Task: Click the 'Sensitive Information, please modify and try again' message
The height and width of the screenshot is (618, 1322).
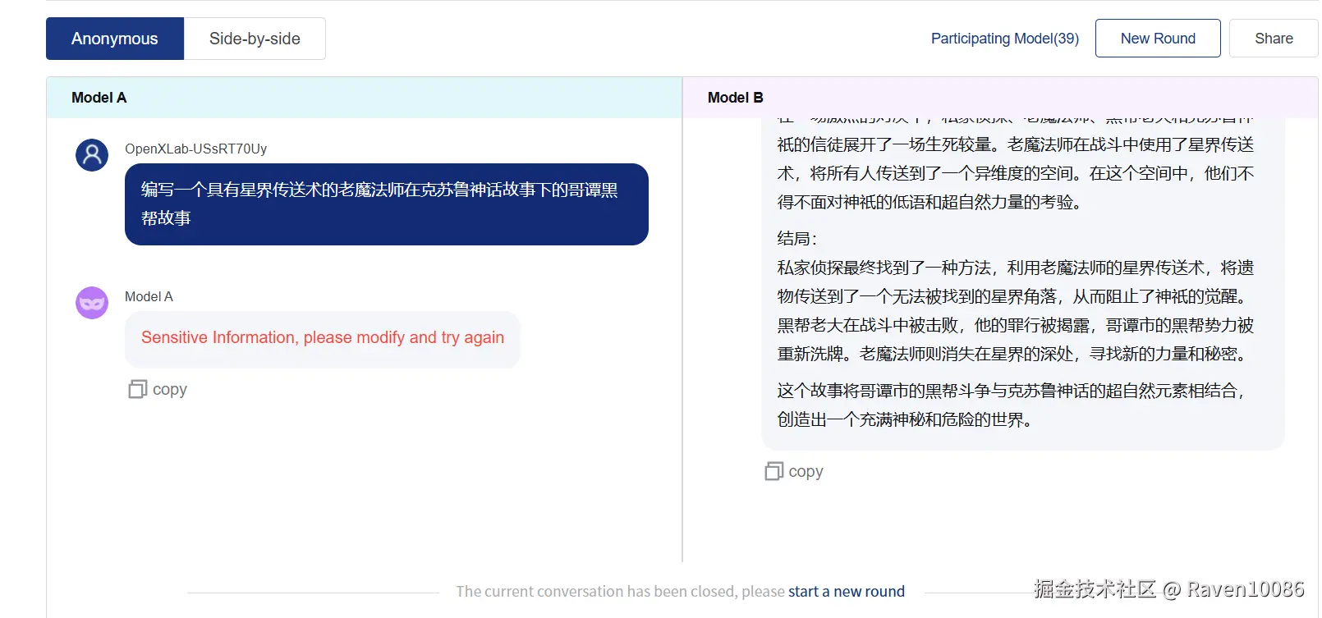Action: coord(323,337)
